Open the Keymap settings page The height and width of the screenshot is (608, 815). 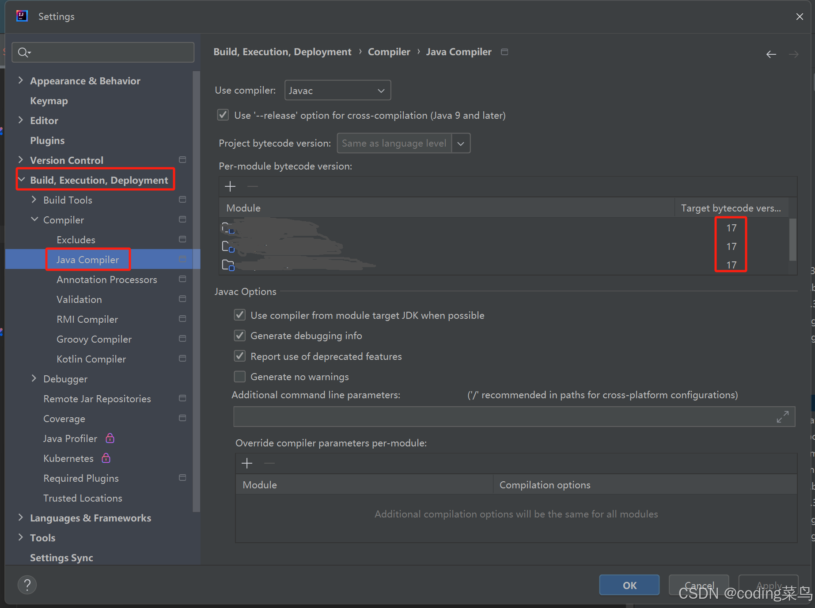pos(49,101)
